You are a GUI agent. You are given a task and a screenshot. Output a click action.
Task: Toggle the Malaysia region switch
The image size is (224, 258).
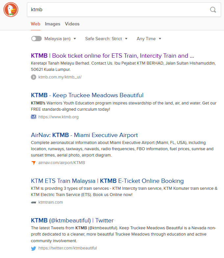[37, 39]
